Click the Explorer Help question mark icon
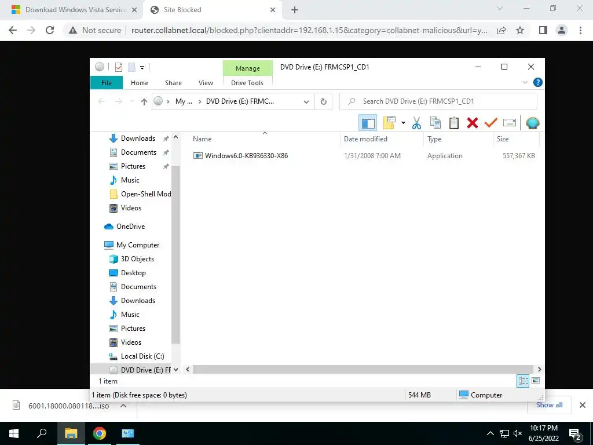The image size is (593, 445). coord(537,82)
